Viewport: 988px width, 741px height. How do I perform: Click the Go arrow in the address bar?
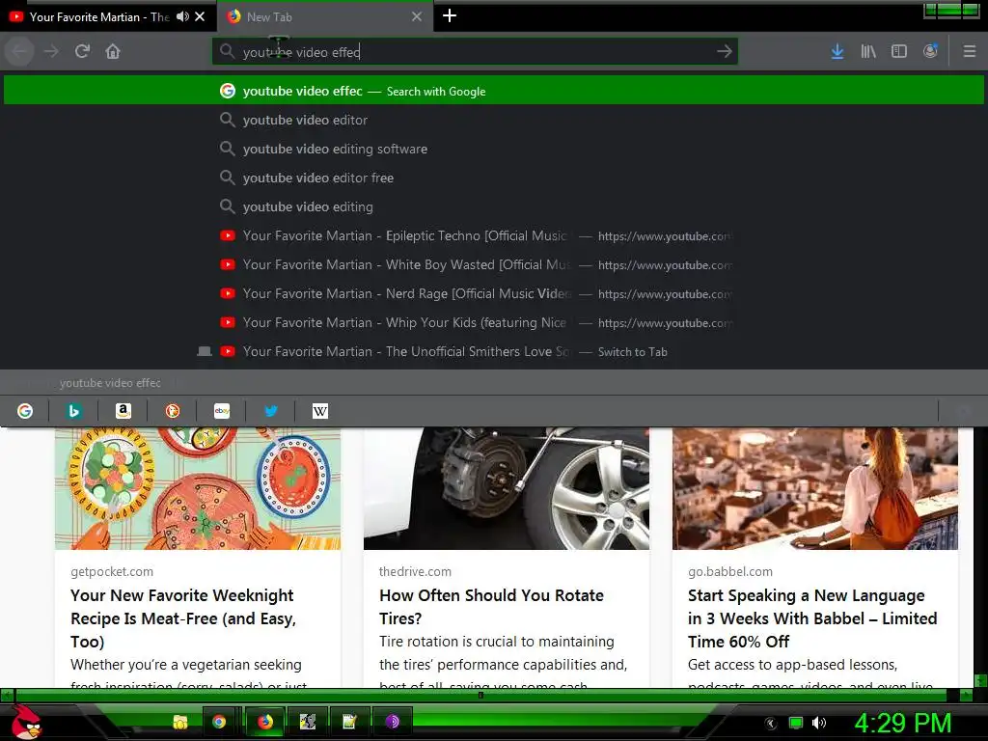click(x=724, y=52)
